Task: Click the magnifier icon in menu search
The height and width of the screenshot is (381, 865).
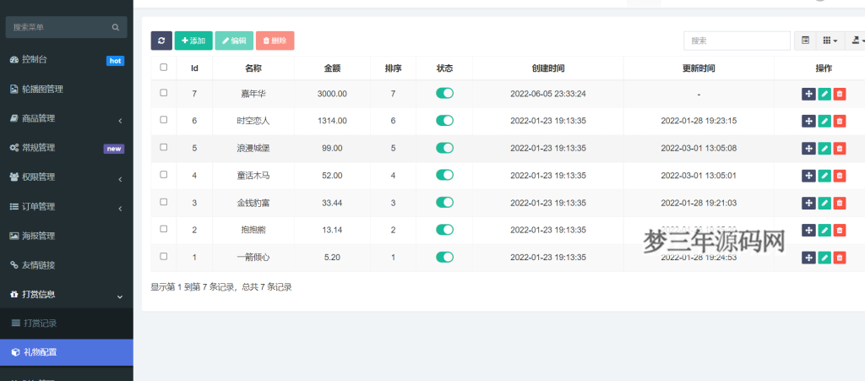Action: coord(115,27)
